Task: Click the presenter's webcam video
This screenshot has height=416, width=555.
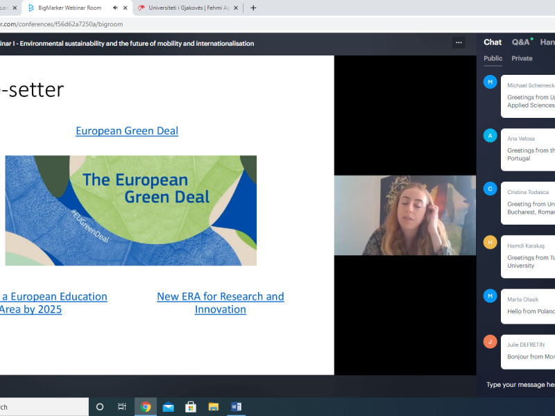Action: (405, 215)
